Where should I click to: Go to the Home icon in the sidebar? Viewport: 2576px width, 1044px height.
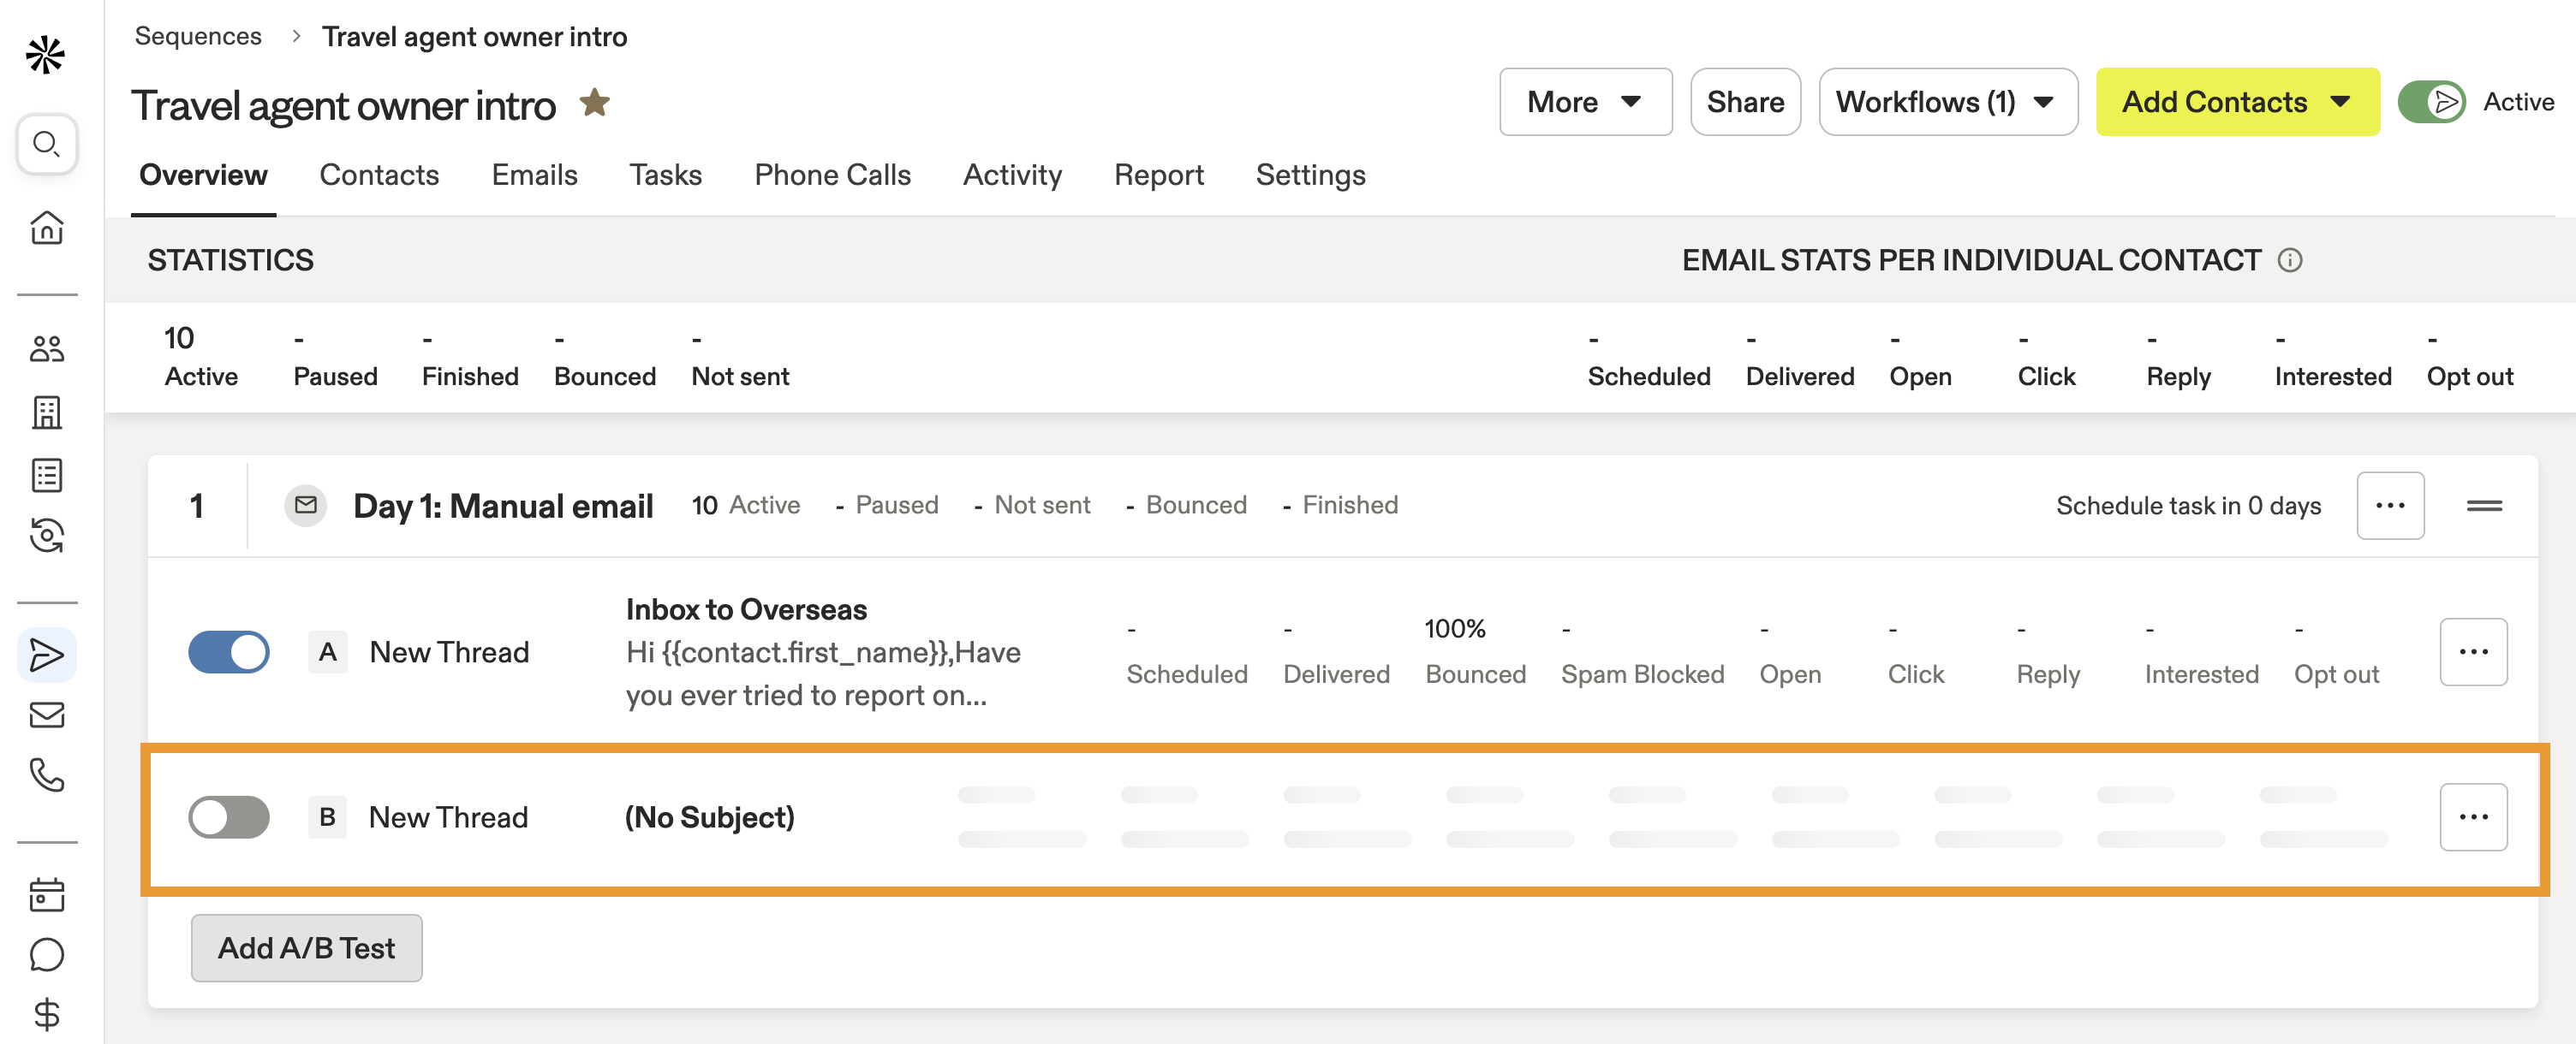click(46, 228)
